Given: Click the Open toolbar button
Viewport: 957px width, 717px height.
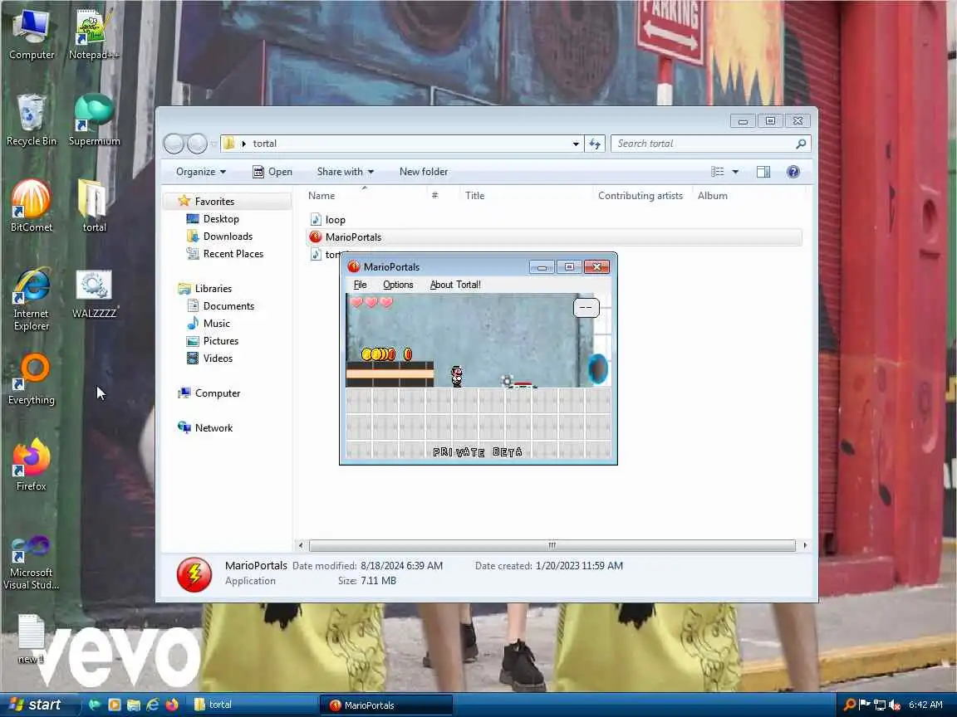Looking at the screenshot, I should tap(272, 172).
